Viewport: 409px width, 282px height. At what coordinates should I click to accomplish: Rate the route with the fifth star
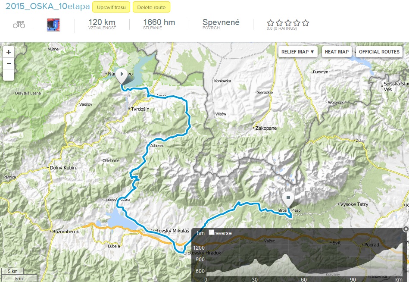tap(306, 23)
